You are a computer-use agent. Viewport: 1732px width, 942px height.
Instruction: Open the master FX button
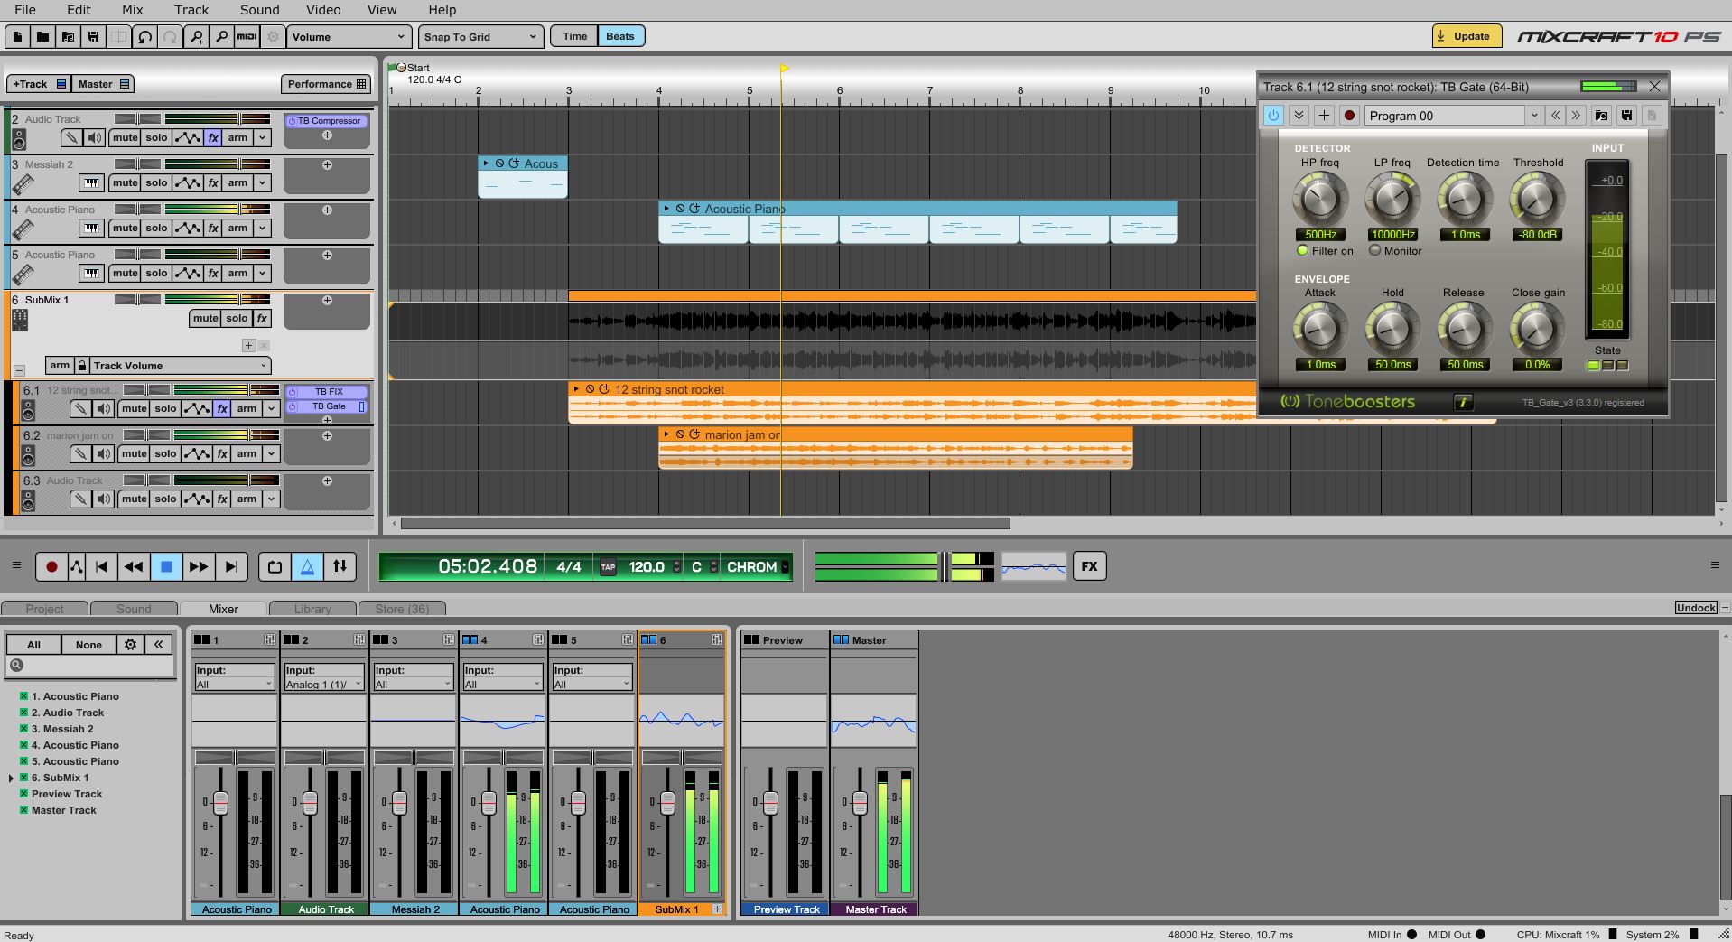[1090, 566]
